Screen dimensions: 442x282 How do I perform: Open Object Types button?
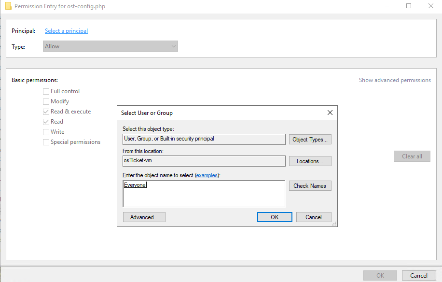click(310, 139)
